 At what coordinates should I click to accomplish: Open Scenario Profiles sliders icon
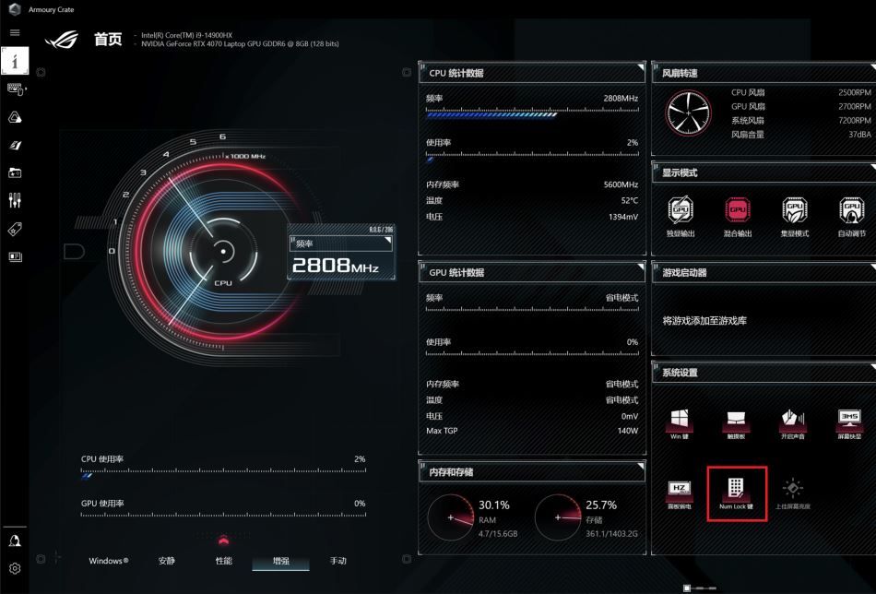coord(15,200)
